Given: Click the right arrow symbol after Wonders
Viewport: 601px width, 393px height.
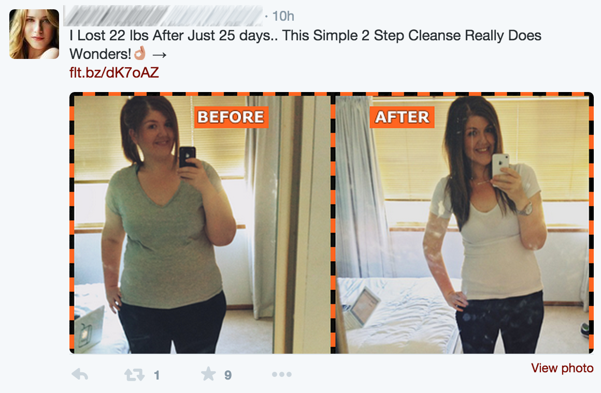Looking at the screenshot, I should (x=160, y=55).
